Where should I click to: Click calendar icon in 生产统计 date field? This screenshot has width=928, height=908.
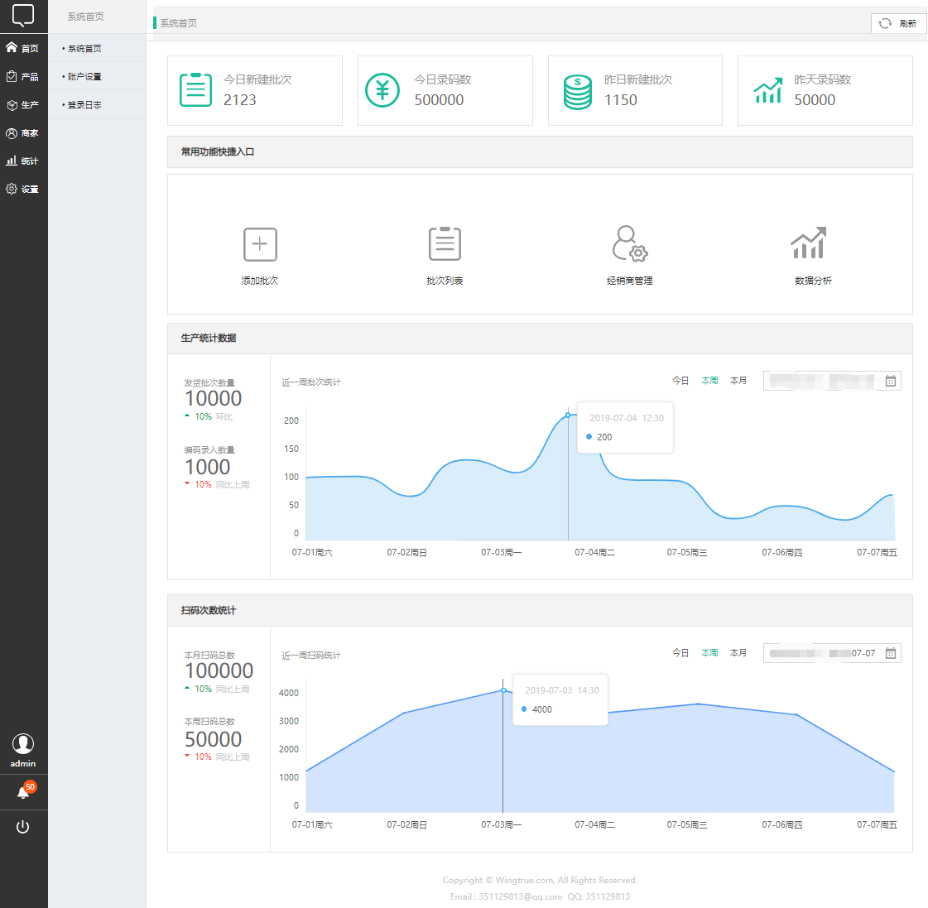[891, 381]
